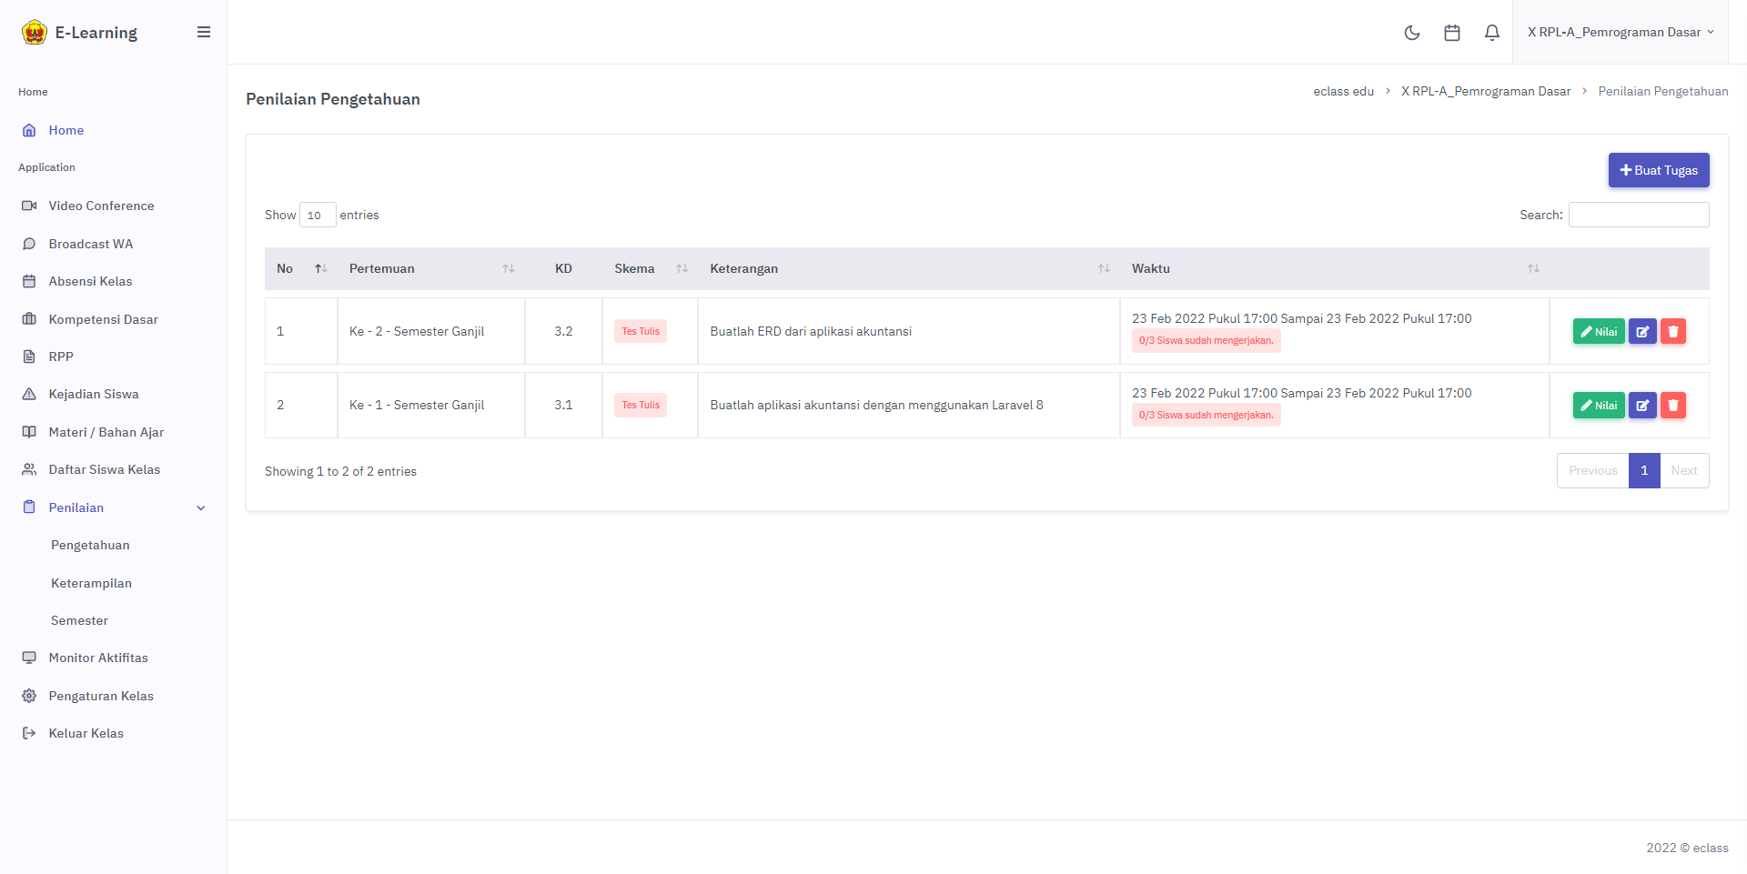Click the edit icon for row 1
Screen dimensions: 1747x874
click(1642, 332)
